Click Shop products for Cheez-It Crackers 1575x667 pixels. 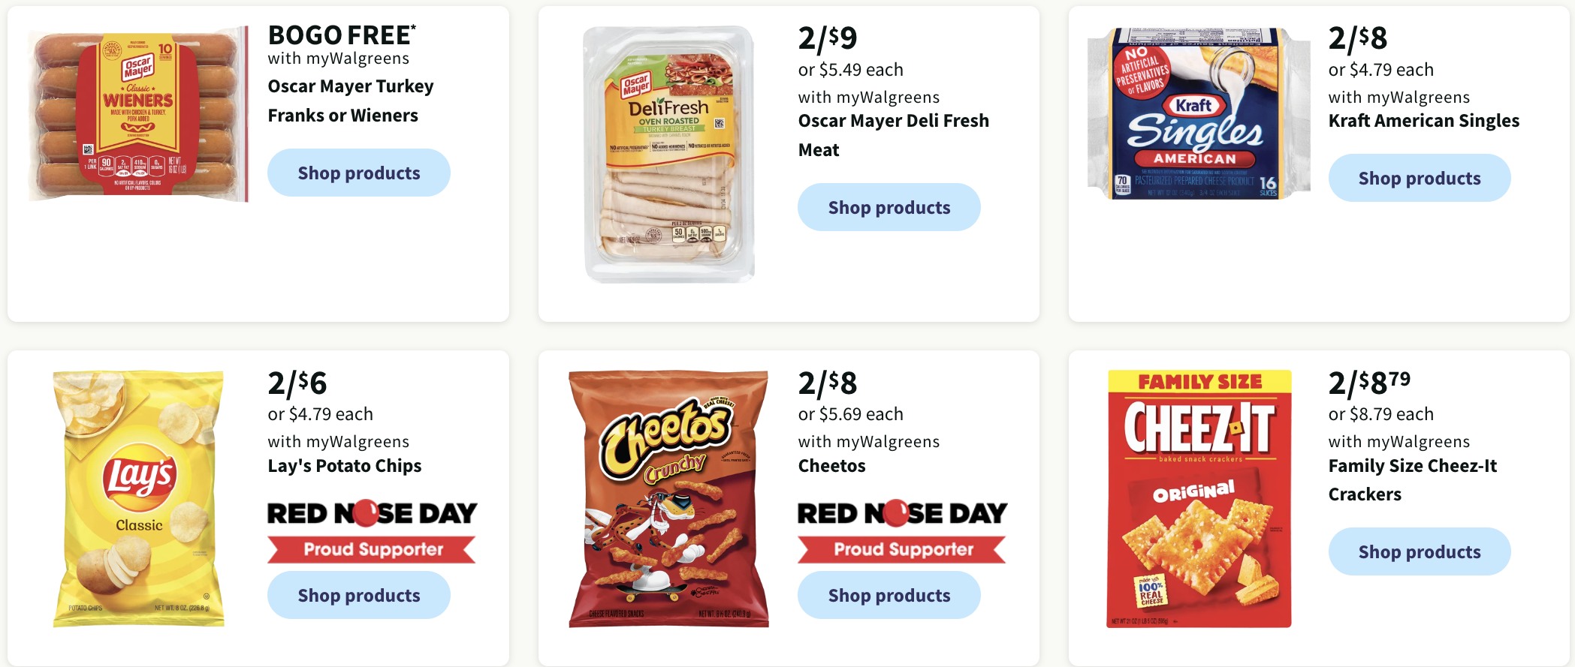coord(1420,551)
